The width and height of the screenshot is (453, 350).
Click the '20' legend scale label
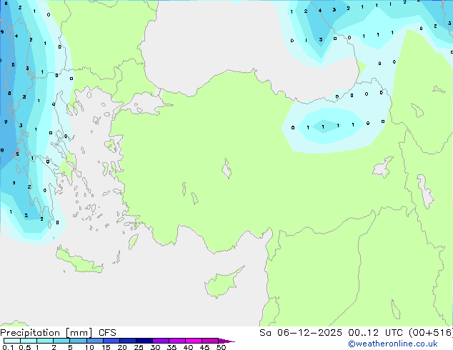coord(122,347)
